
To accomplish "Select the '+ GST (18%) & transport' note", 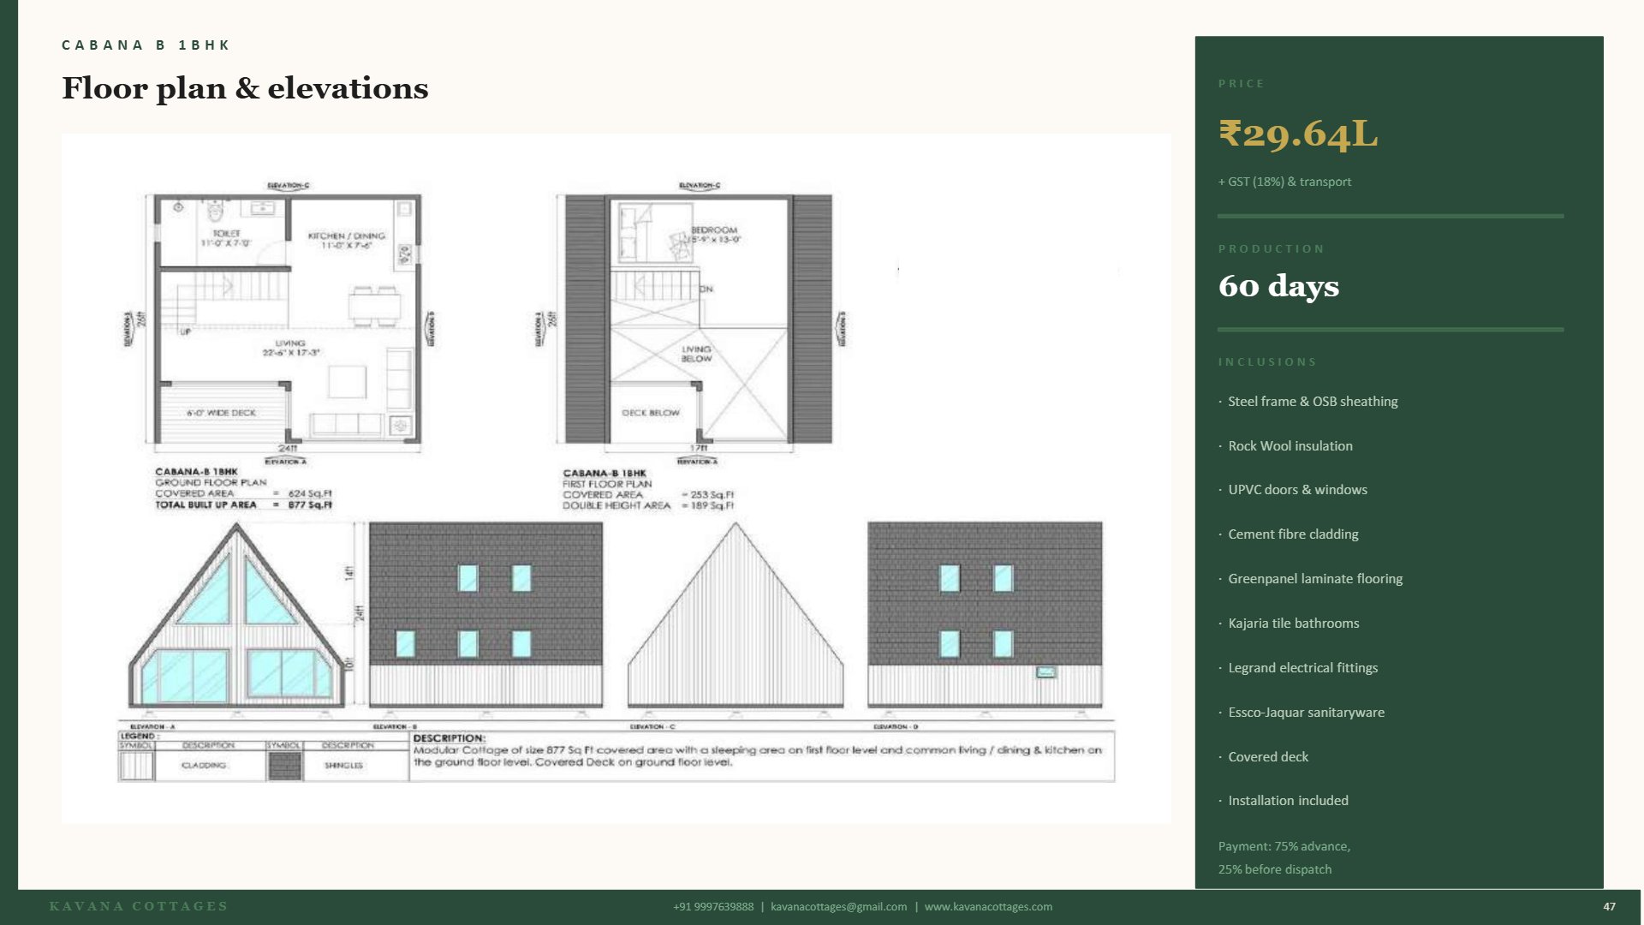I will (1284, 182).
